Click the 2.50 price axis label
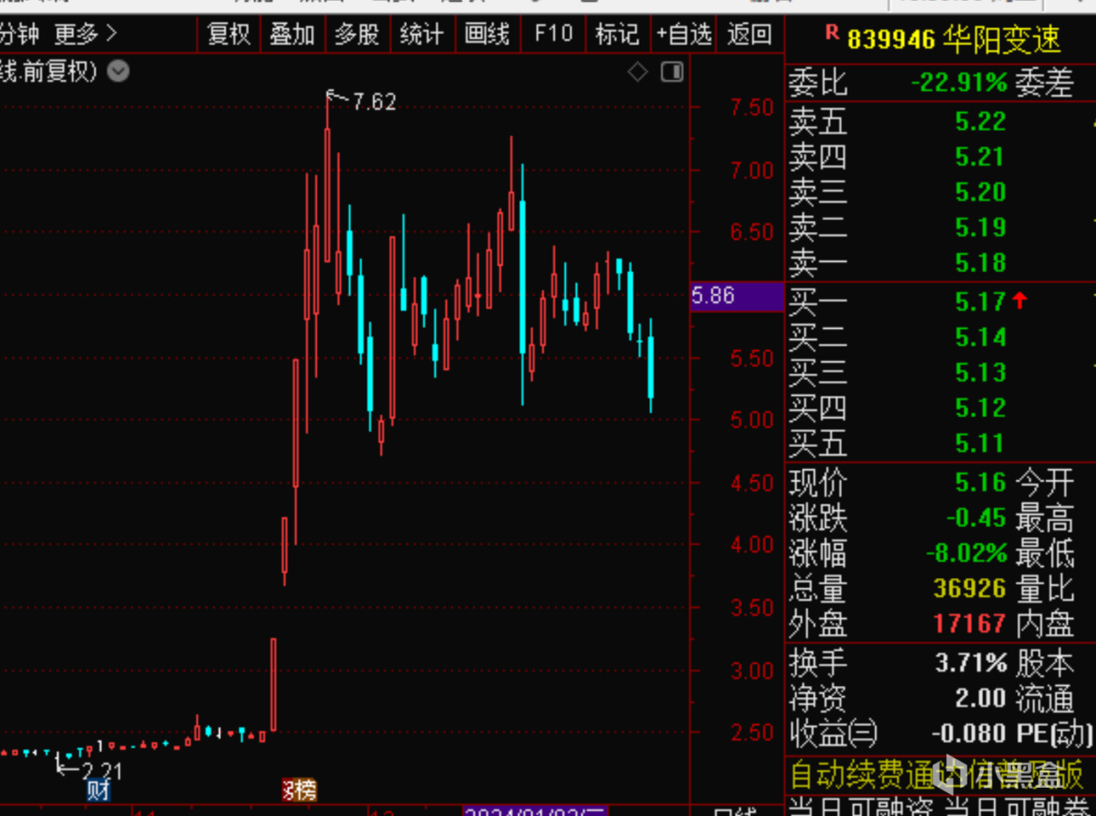 (752, 733)
